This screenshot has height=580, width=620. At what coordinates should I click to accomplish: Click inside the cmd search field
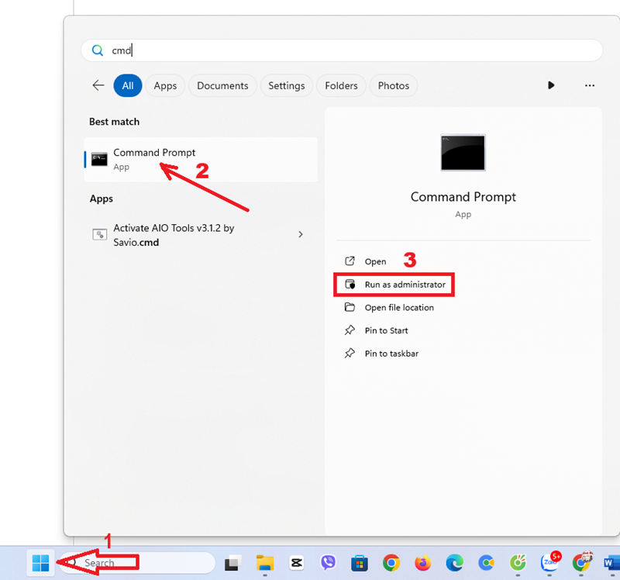click(x=342, y=50)
